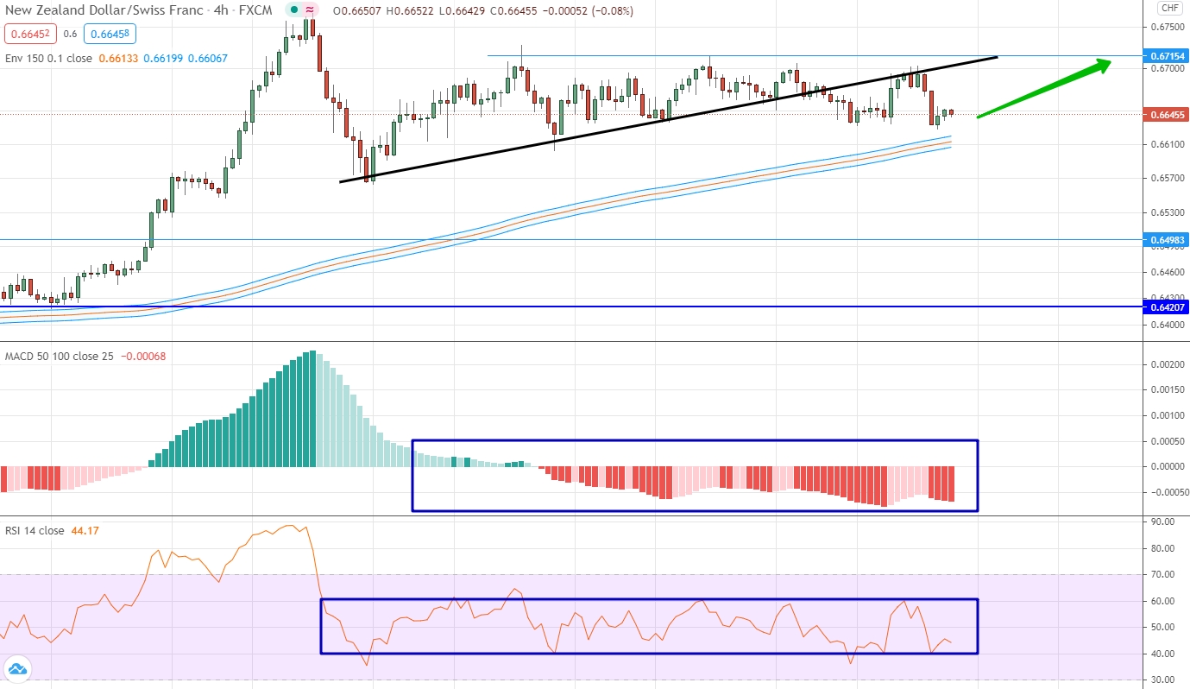Select the thick blue horizontal line at 0.64207
The height and width of the screenshot is (689, 1190).
570,307
